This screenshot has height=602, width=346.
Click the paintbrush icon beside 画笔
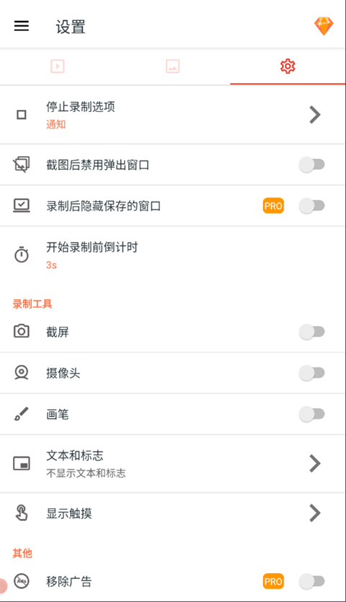pyautogui.click(x=22, y=414)
